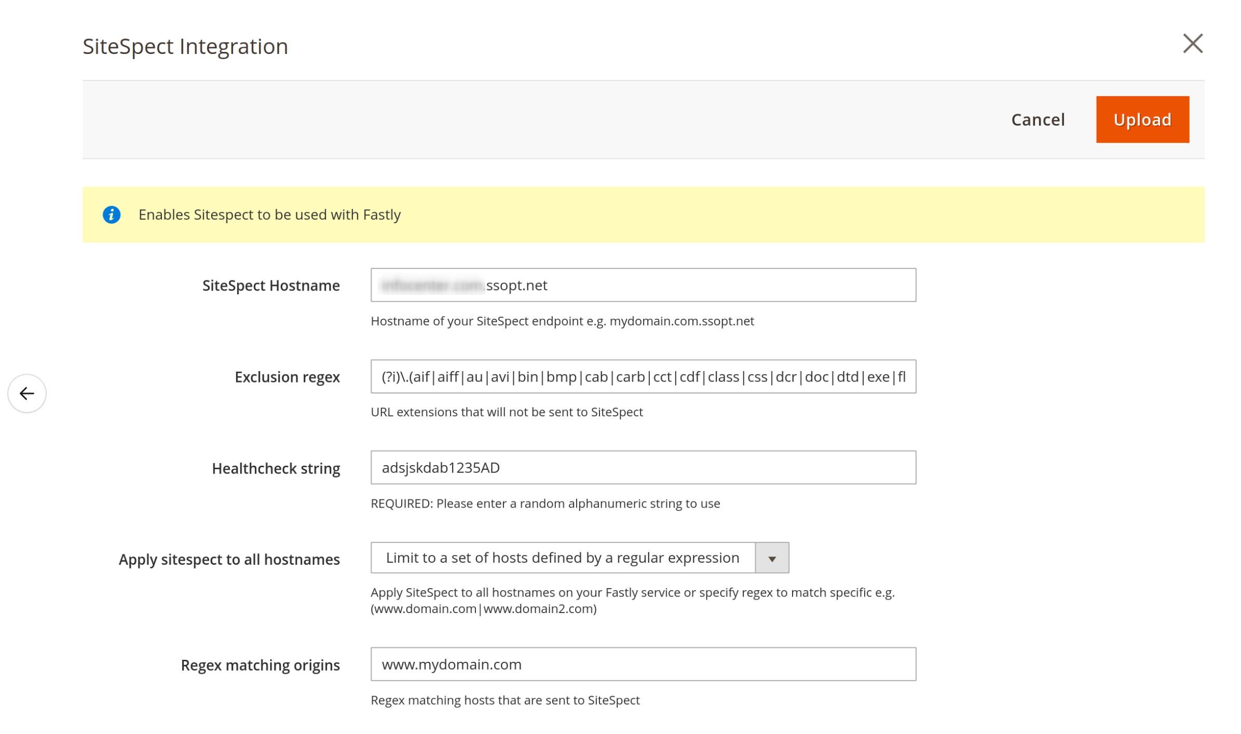
Task: Click into the Exclusion regex field
Action: click(643, 376)
